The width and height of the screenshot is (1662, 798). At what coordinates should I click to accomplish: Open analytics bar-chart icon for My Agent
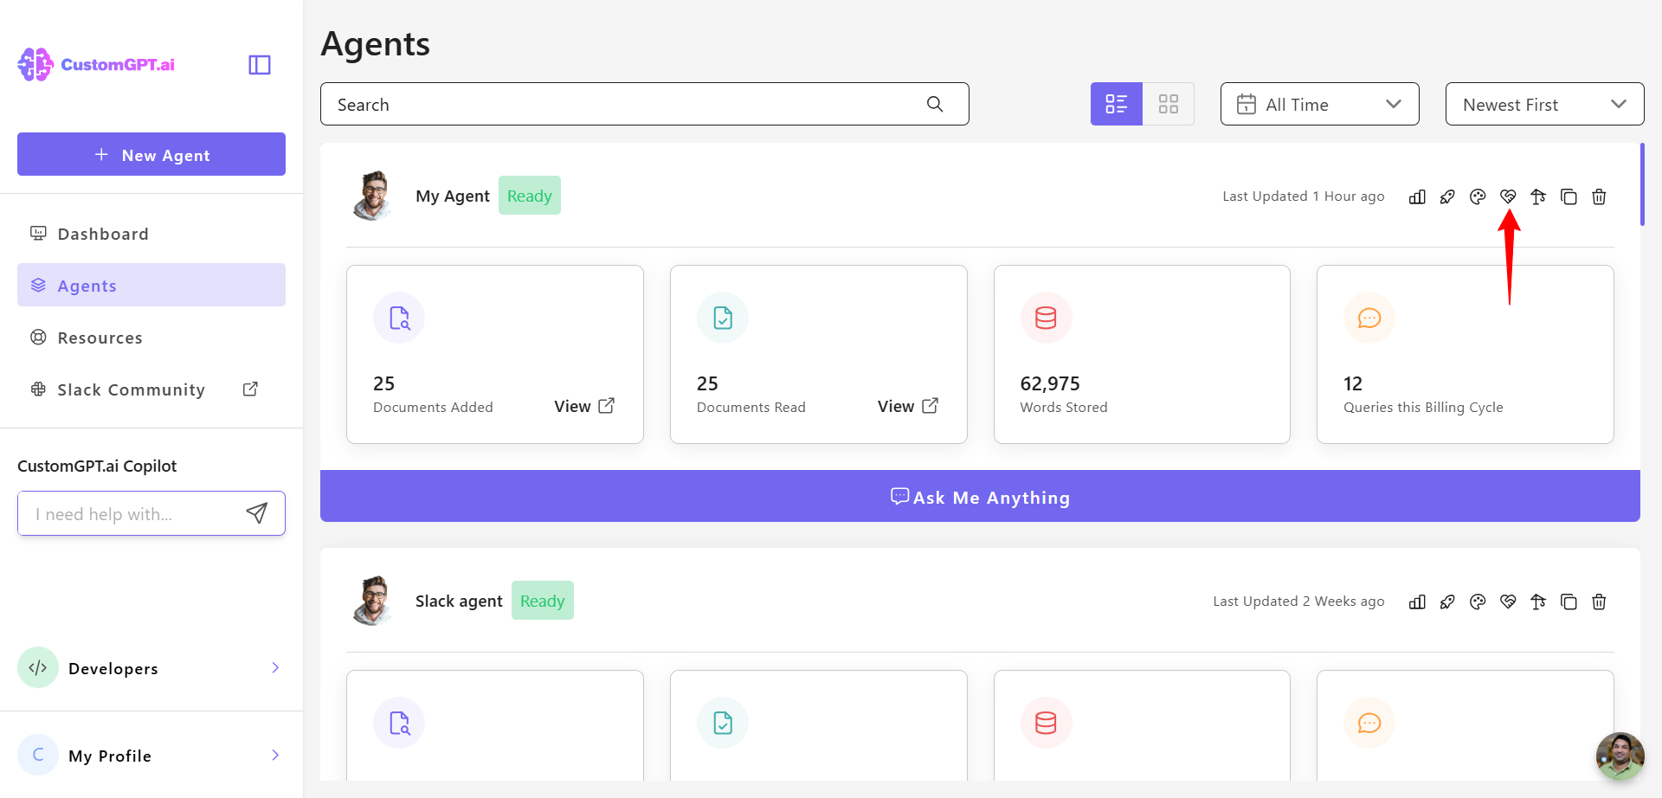(1417, 196)
